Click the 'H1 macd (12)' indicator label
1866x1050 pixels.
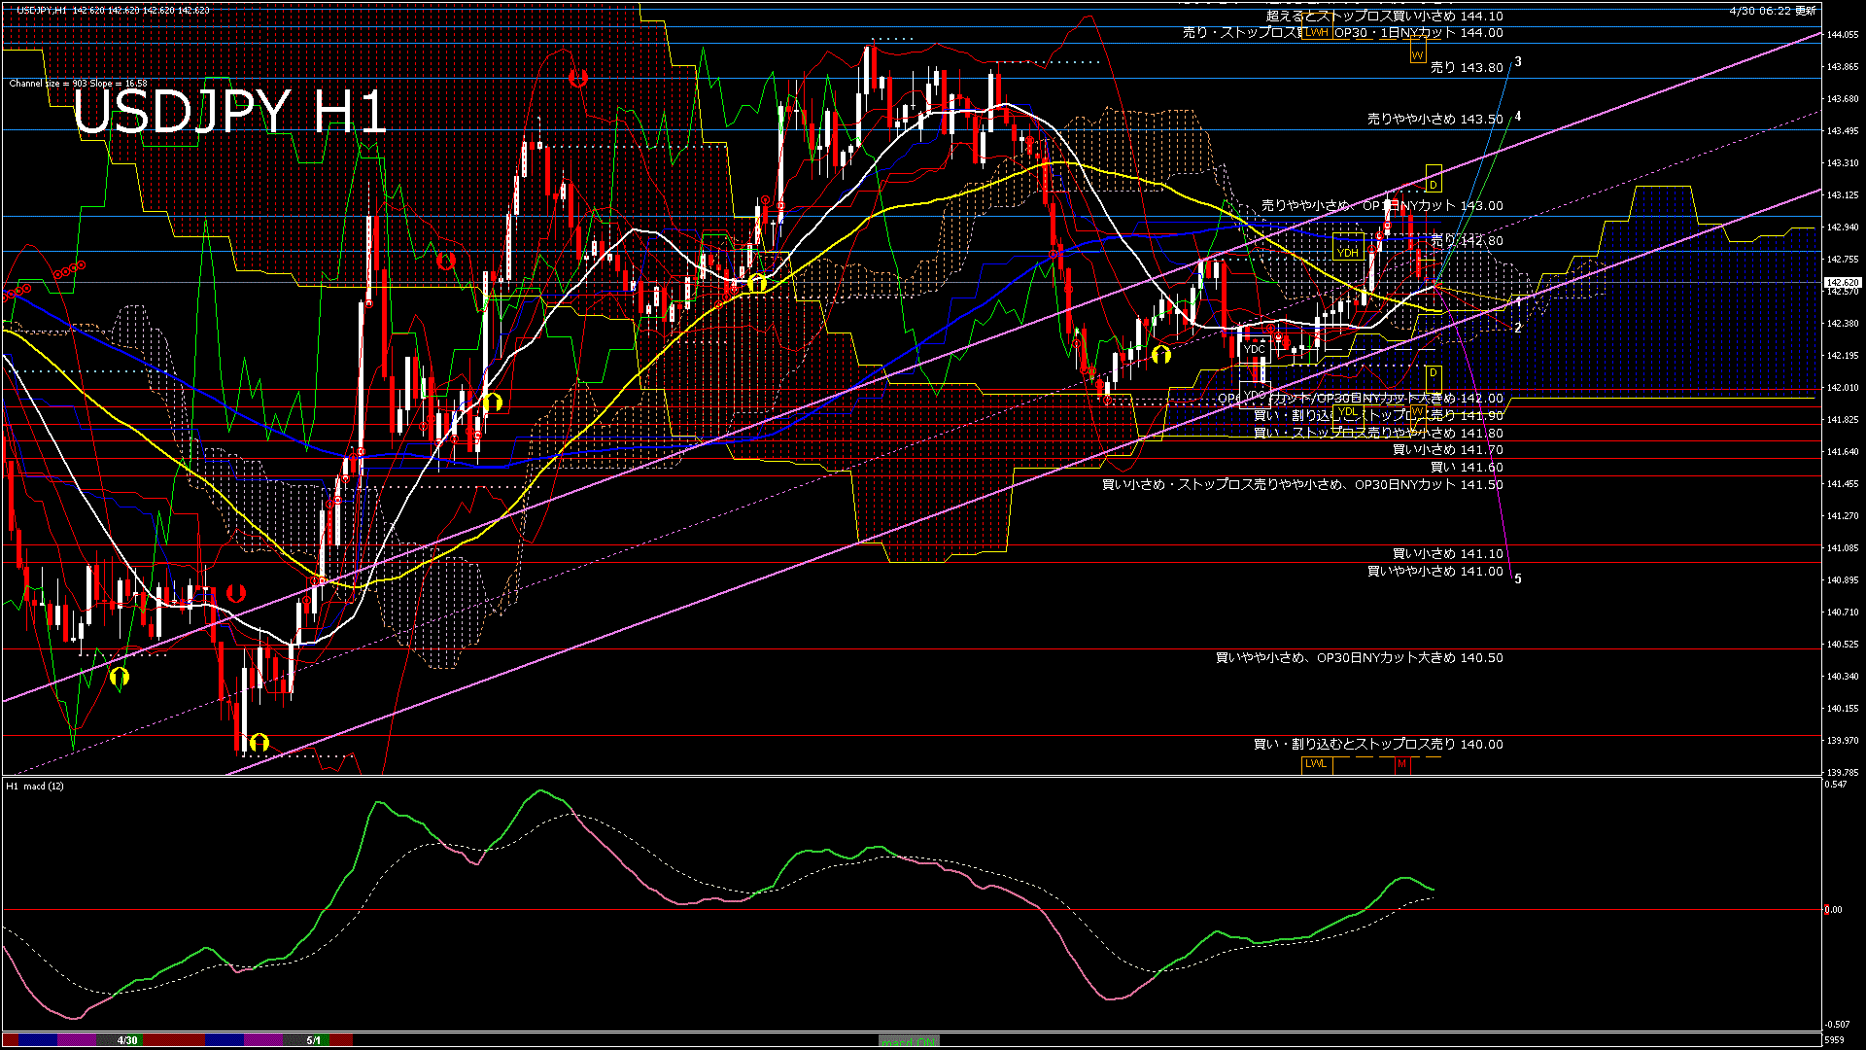coord(35,786)
